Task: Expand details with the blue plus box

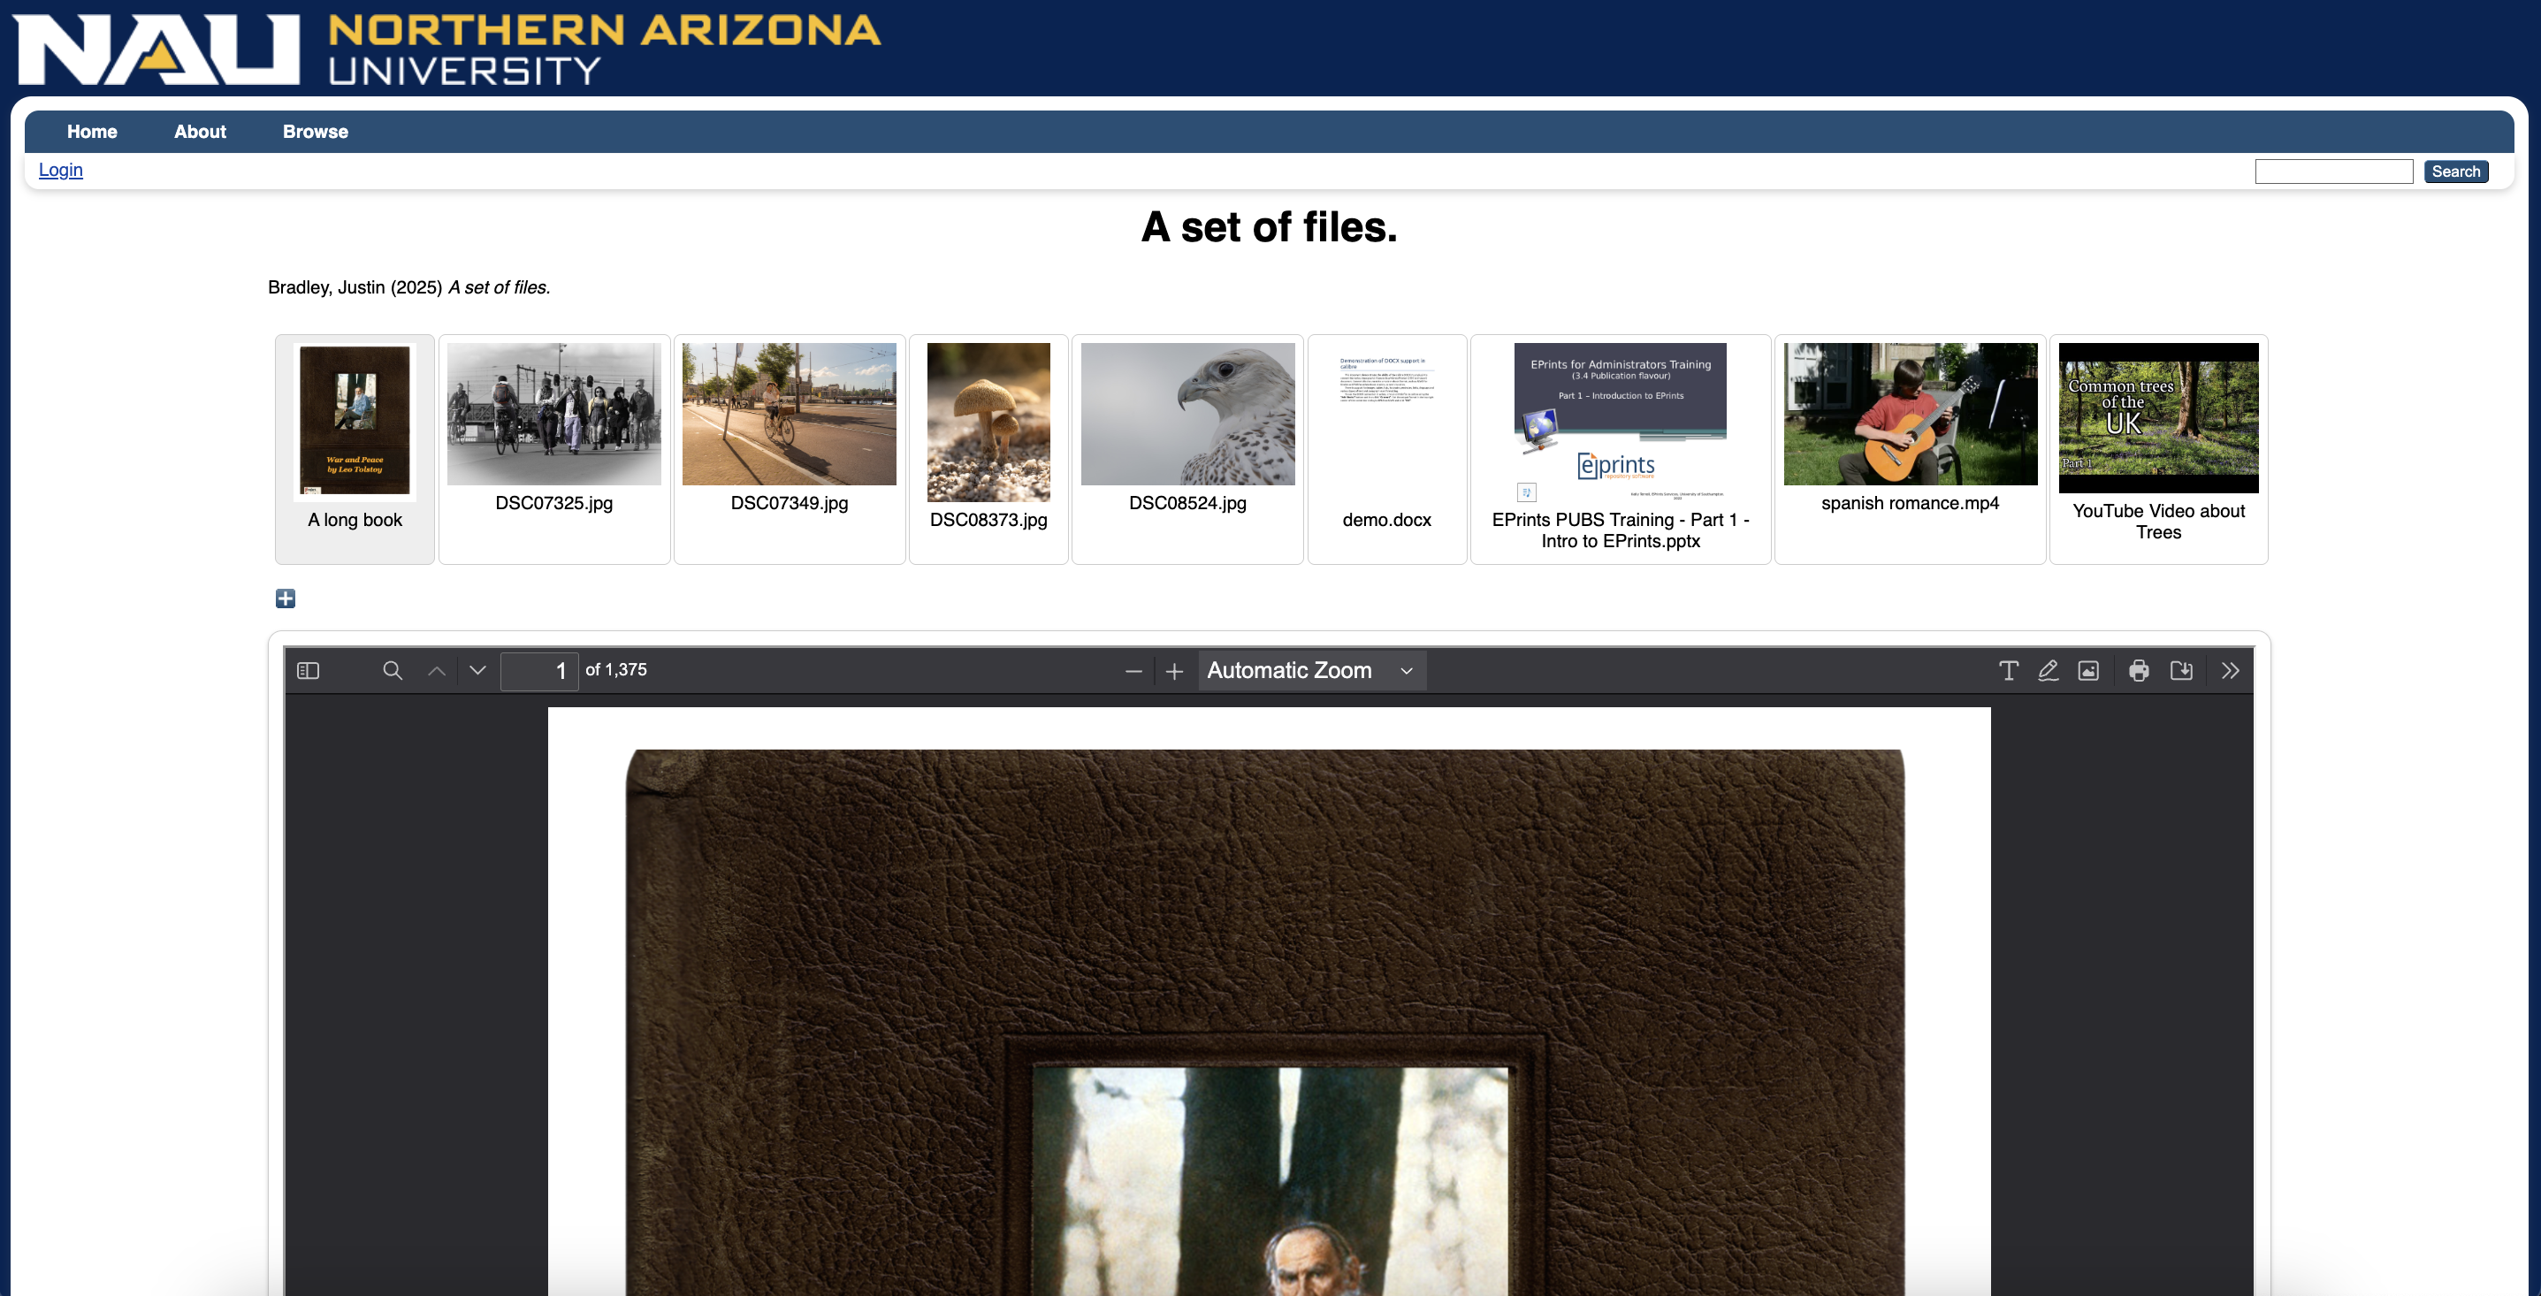Action: click(285, 598)
